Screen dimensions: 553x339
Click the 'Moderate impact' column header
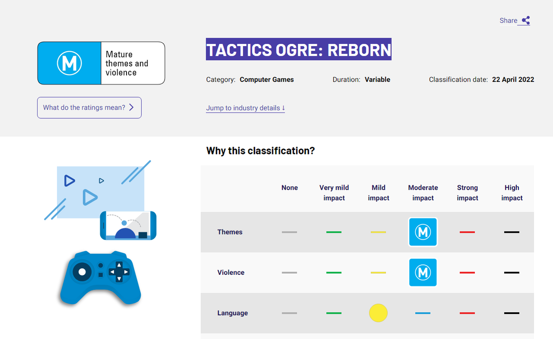423,193
